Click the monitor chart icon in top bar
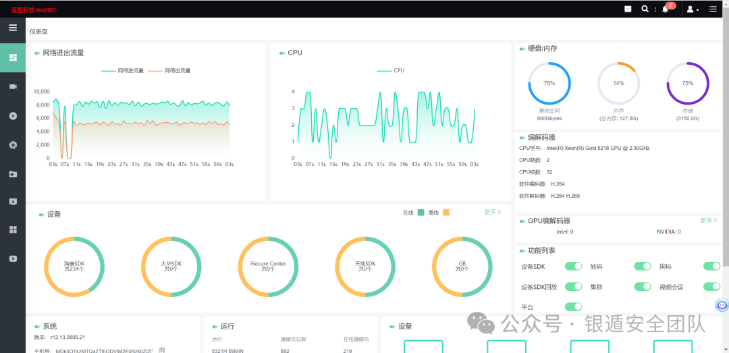 click(628, 9)
